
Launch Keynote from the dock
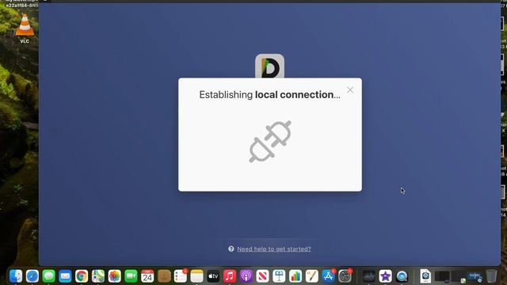pyautogui.click(x=279, y=276)
